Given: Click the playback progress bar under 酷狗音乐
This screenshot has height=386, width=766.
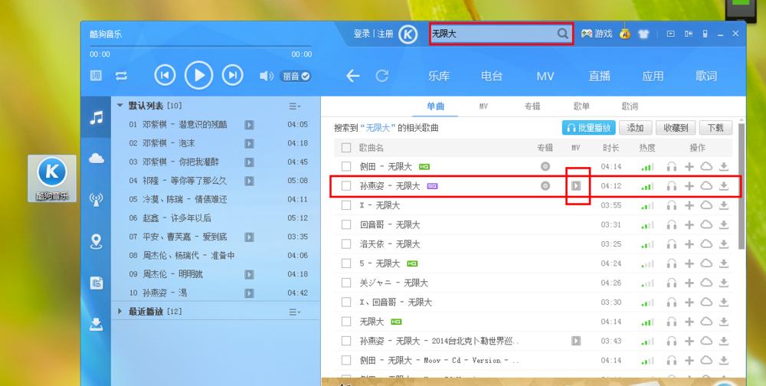Looking at the screenshot, I should [x=200, y=47].
